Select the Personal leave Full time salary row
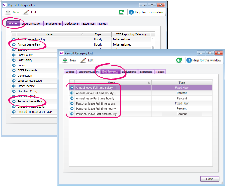 pos(95,103)
